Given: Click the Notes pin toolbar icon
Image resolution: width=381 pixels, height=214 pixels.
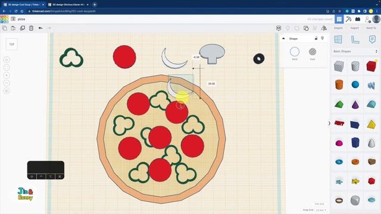Looking at the screenshot, I should [x=288, y=28].
